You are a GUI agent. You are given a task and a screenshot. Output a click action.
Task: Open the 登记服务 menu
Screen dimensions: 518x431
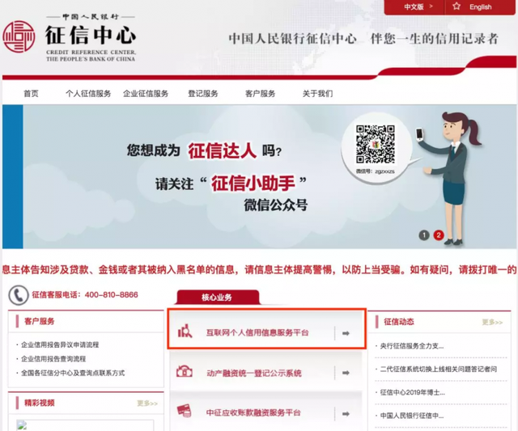(203, 93)
